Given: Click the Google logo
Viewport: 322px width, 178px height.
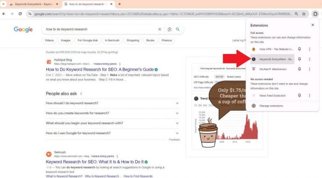Looking at the screenshot, I should pos(23,30).
